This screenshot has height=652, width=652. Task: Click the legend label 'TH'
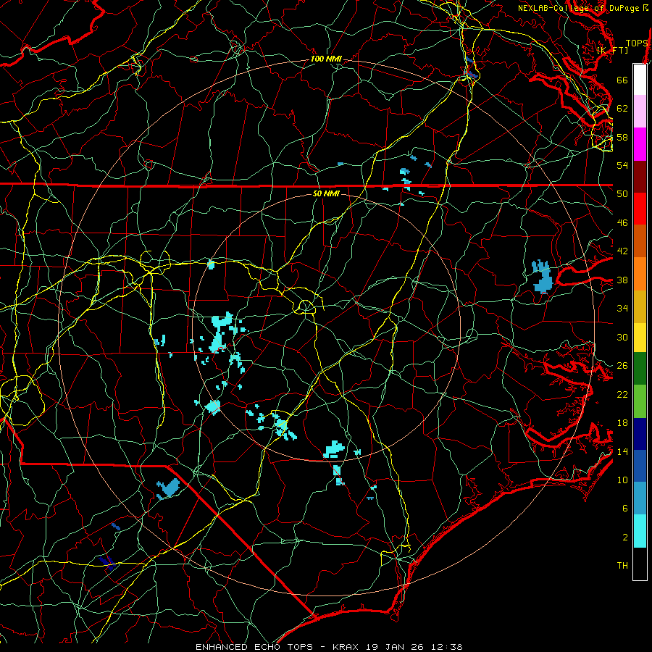click(x=622, y=566)
